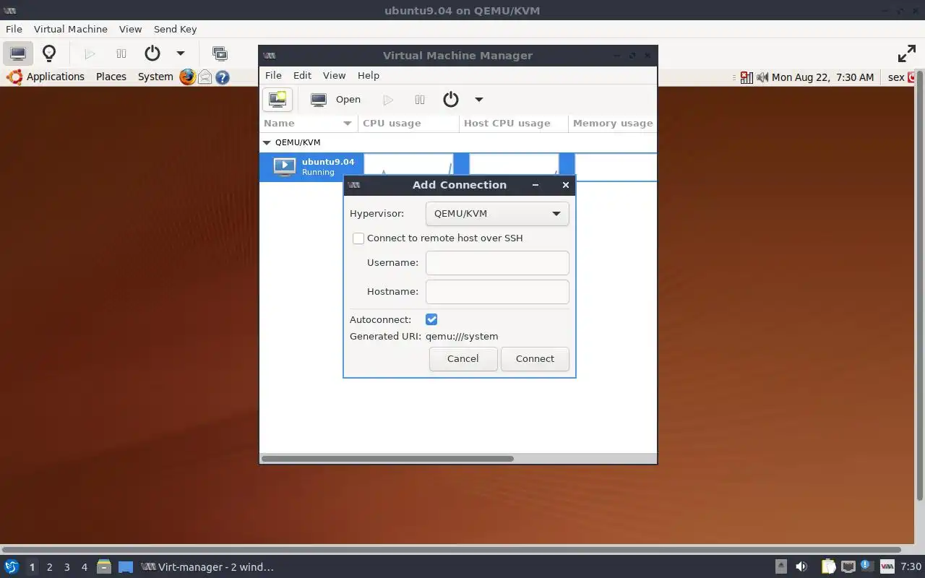Click the Virtual Machine Manager horizontal scrollbar
This screenshot has width=925, height=578.
387,459
